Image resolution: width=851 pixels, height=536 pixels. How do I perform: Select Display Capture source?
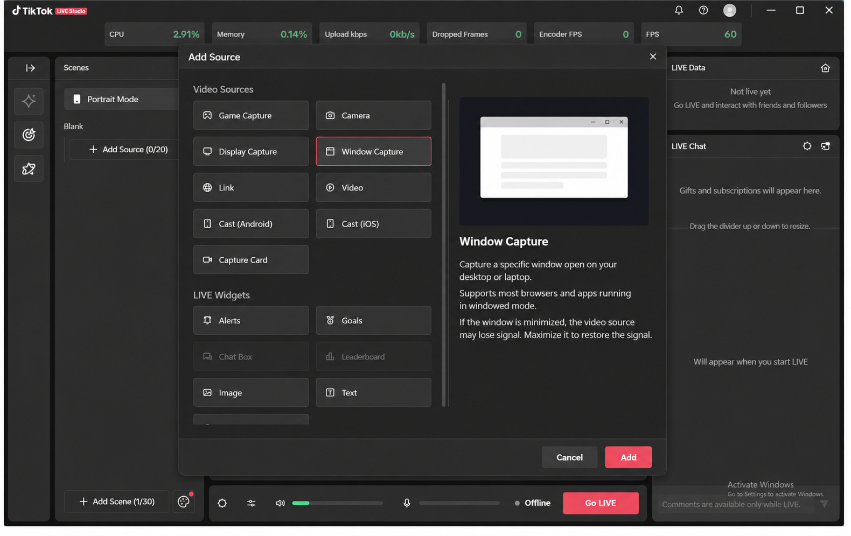tap(251, 151)
